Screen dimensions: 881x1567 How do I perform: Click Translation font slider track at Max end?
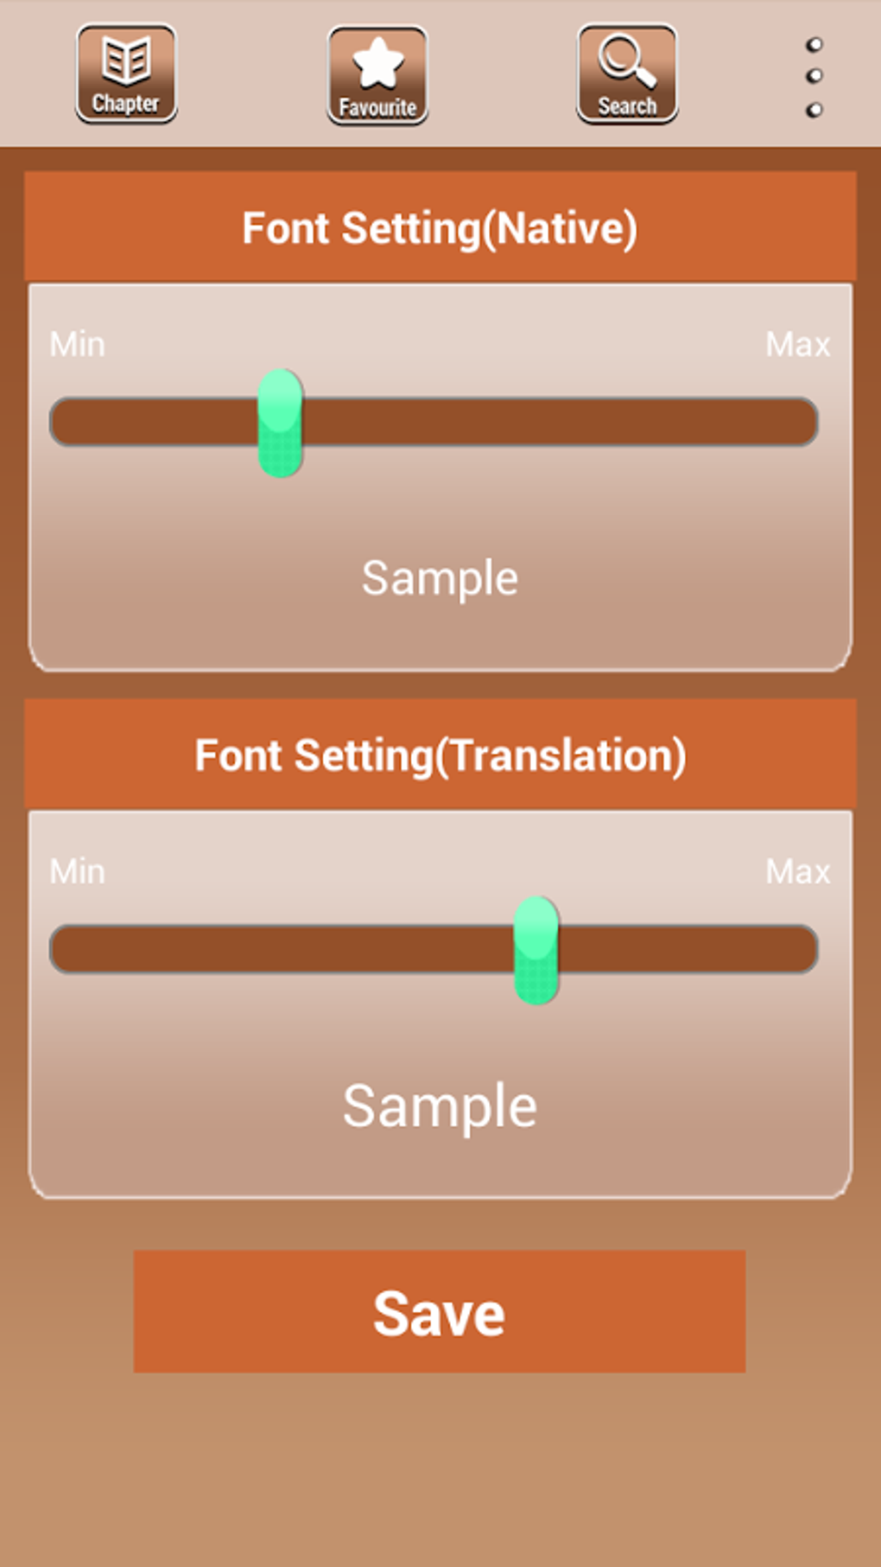tap(799, 949)
